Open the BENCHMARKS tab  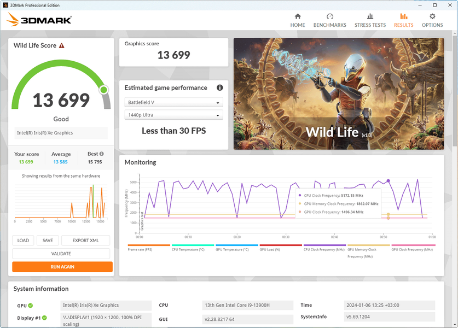tap(330, 20)
